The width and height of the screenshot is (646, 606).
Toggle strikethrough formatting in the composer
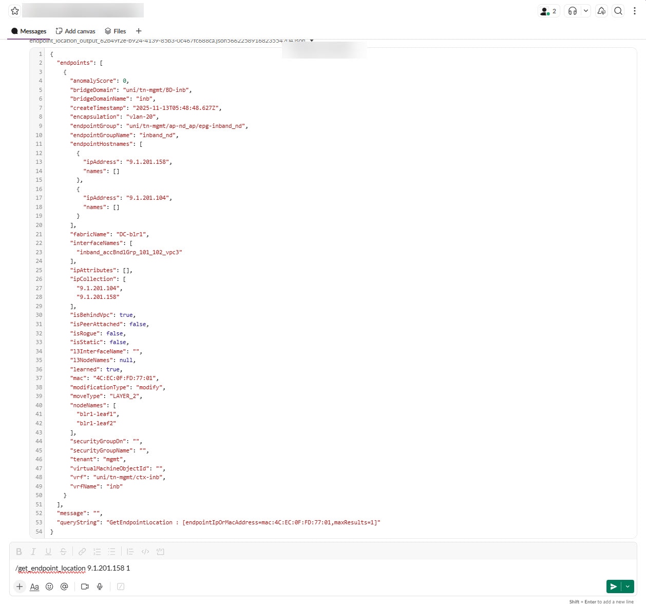click(63, 551)
